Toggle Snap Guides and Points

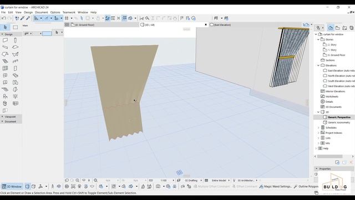47,18
